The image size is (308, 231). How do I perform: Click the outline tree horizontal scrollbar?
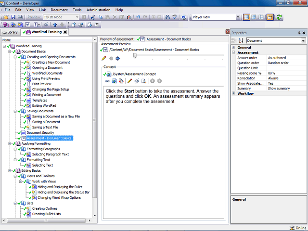click(46, 220)
